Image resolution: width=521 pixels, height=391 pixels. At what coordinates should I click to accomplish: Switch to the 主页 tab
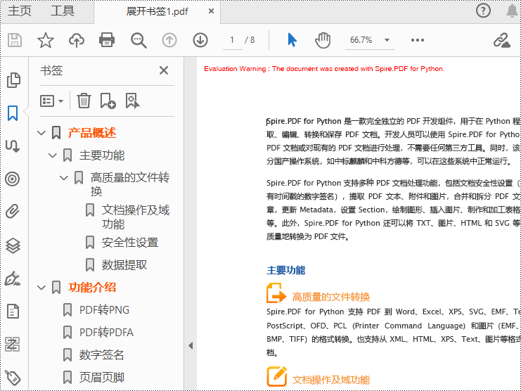[x=20, y=11]
